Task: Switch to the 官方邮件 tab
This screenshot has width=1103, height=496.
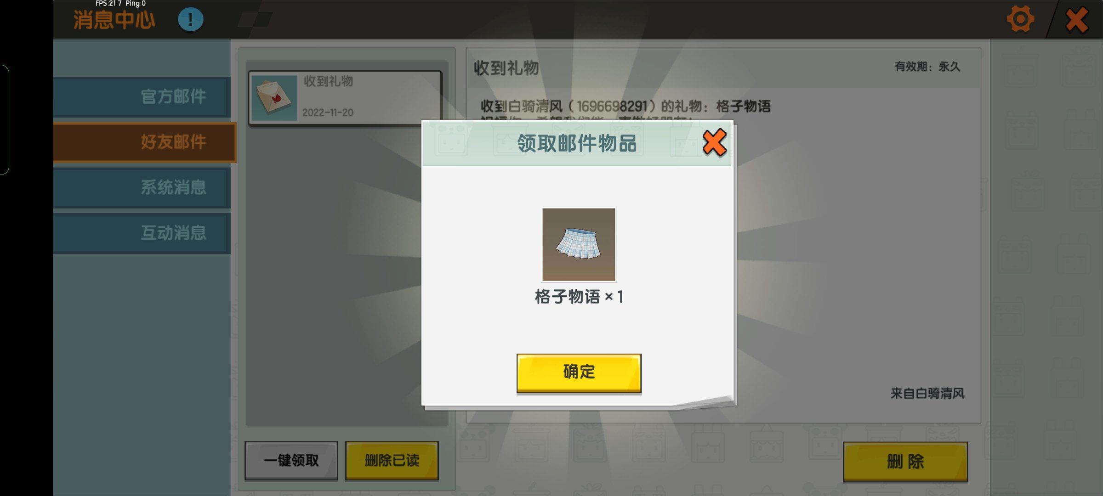Action: [142, 97]
